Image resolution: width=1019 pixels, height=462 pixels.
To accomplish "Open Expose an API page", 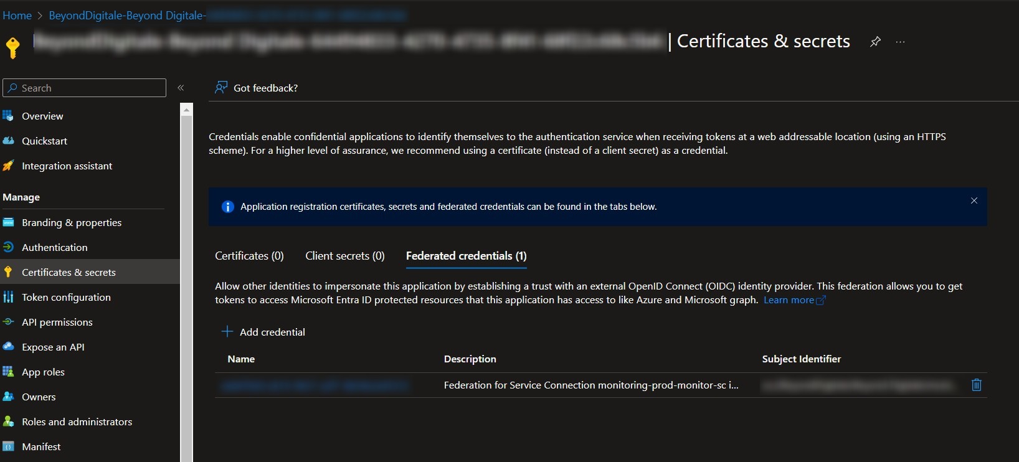I will [x=53, y=347].
